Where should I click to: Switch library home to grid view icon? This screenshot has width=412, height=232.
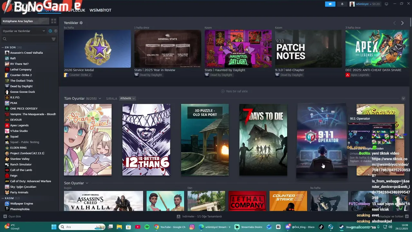[53, 21]
